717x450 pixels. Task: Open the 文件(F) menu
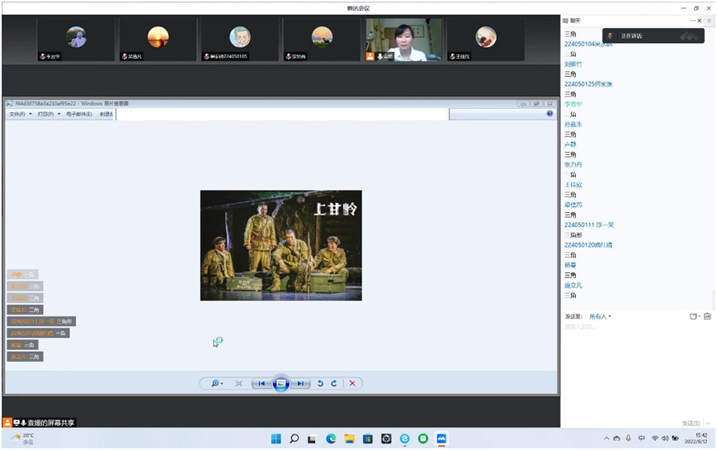coord(17,114)
